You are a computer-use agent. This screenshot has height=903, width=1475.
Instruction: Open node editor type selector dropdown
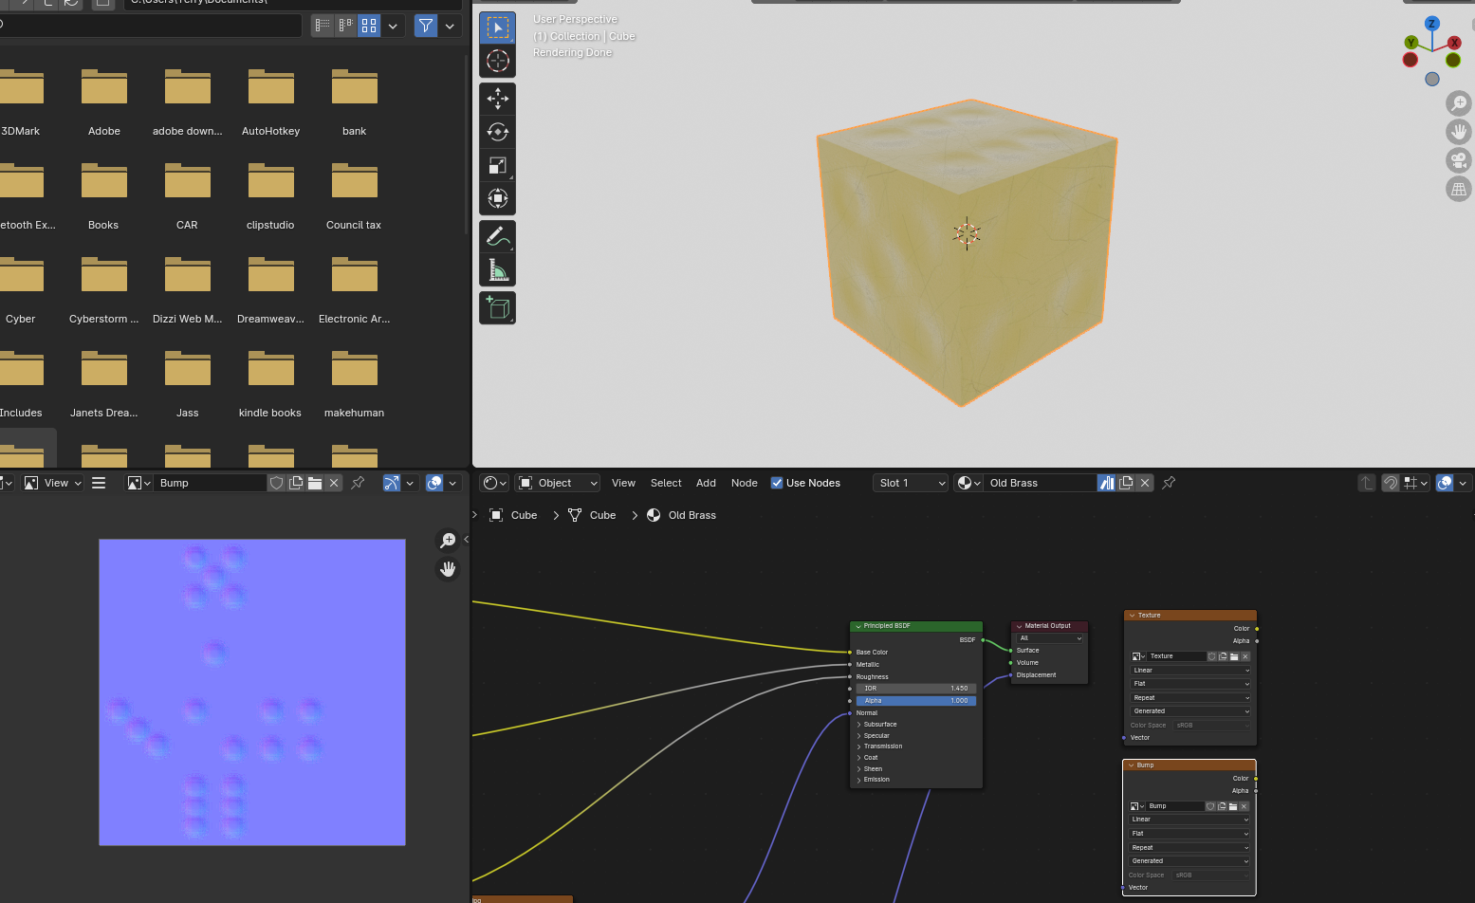tap(494, 483)
